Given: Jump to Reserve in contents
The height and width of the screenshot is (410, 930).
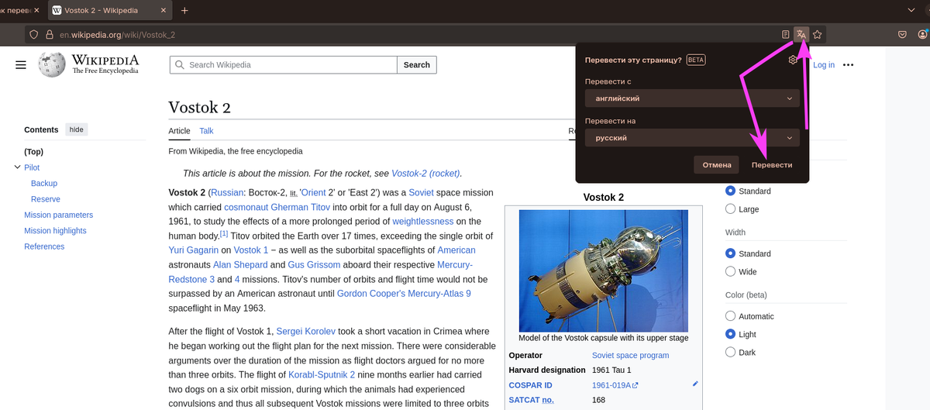Looking at the screenshot, I should [46, 199].
